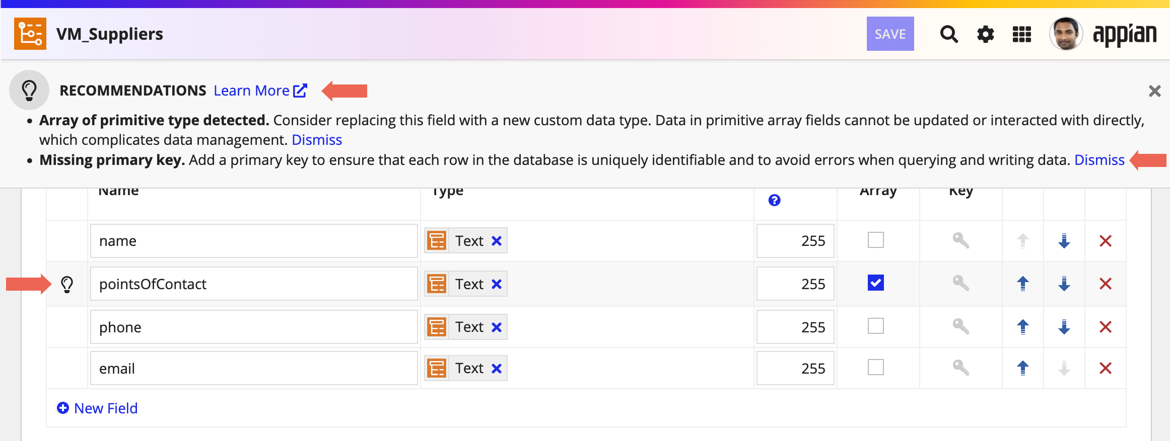Delete the email field row
The image size is (1170, 441).
click(1106, 369)
